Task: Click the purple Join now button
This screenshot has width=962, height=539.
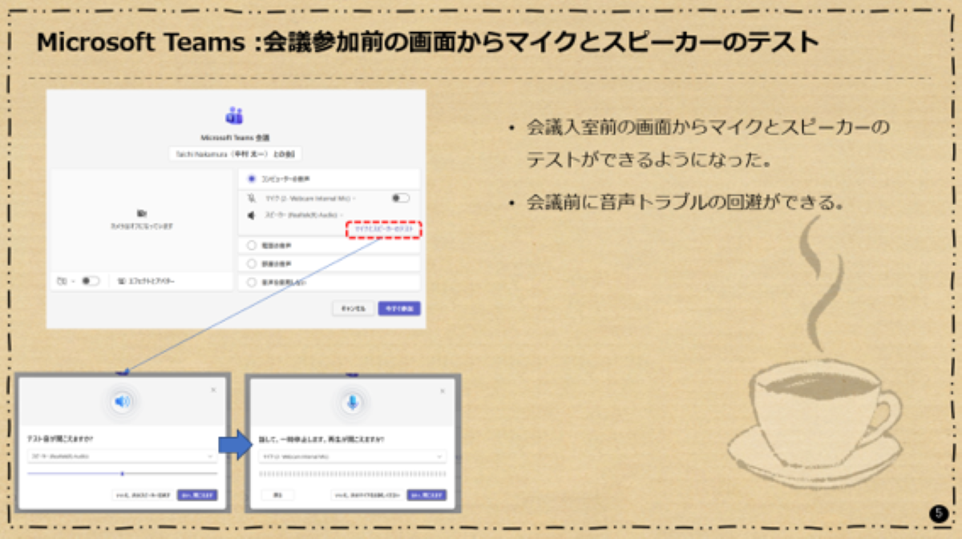Action: (399, 308)
